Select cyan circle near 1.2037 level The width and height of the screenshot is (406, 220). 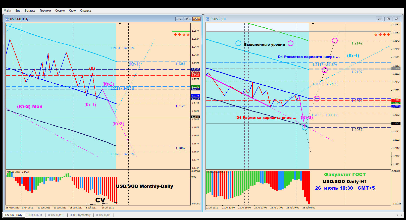pyautogui.click(x=304, y=127)
